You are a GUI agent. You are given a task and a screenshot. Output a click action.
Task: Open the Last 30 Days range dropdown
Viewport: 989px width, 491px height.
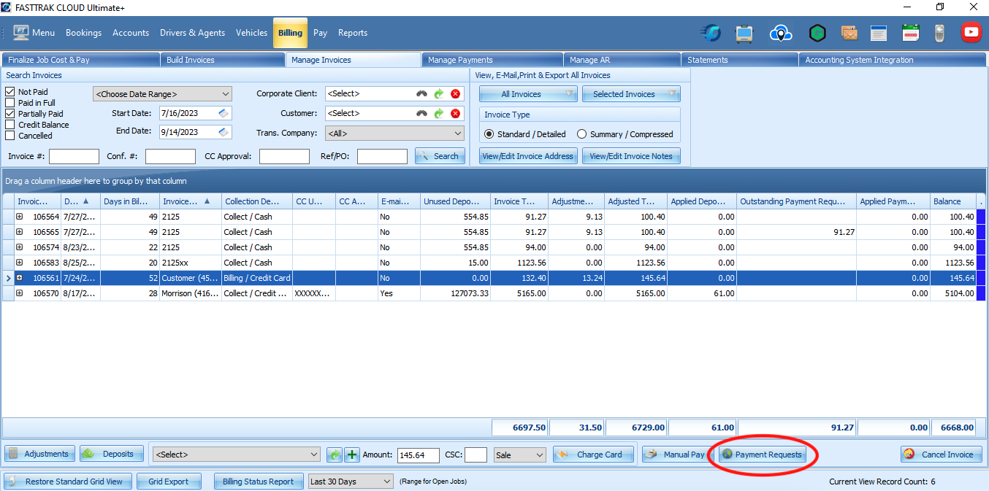pos(351,482)
